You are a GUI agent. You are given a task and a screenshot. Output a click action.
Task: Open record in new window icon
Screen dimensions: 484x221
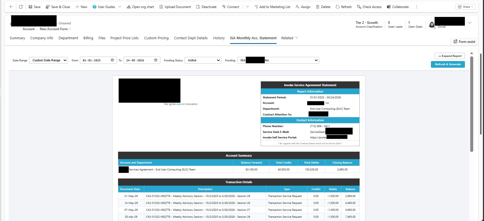point(21,7)
